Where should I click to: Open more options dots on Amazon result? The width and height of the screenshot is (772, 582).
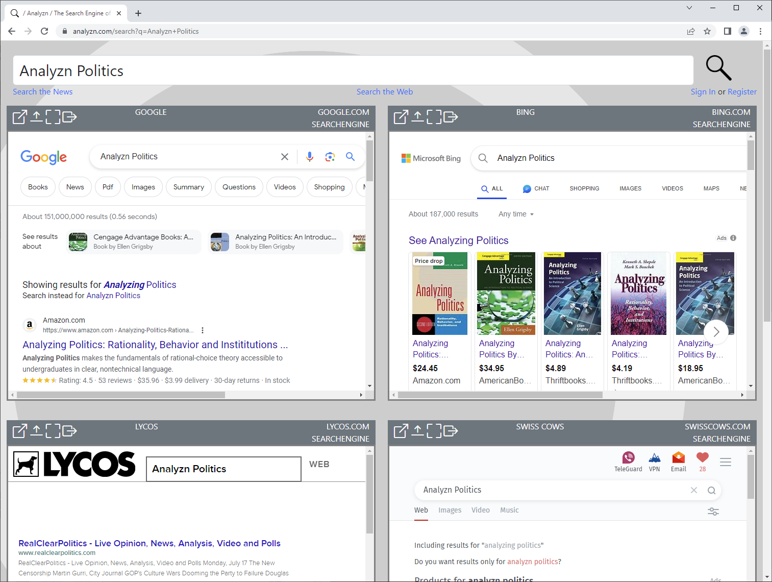(203, 330)
